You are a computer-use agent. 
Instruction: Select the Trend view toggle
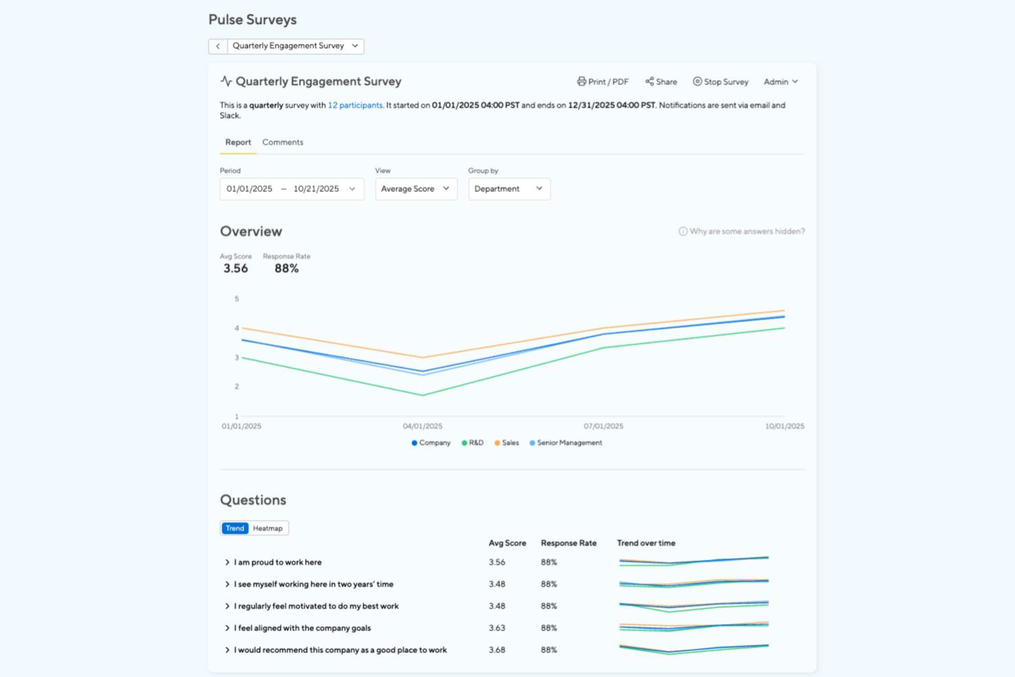pyautogui.click(x=235, y=528)
